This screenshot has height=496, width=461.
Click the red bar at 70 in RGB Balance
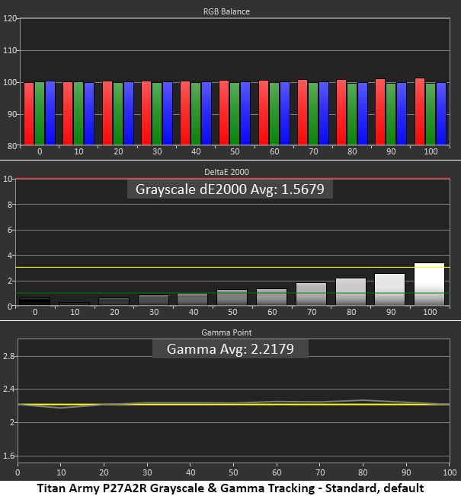pyautogui.click(x=303, y=113)
